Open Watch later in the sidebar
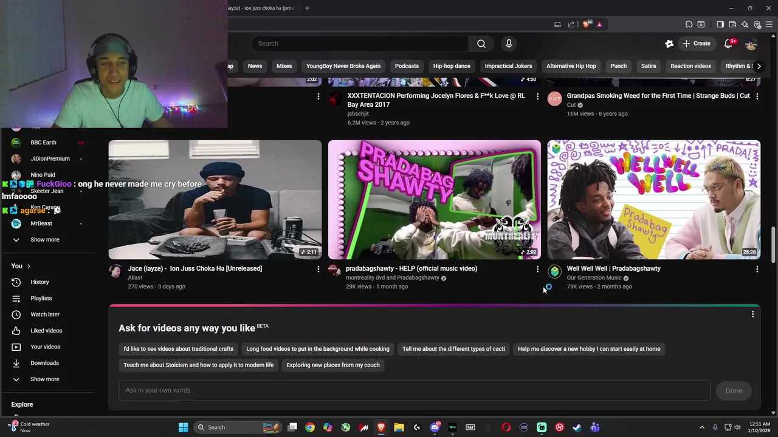Viewport: 778px width, 437px height. 49,314
